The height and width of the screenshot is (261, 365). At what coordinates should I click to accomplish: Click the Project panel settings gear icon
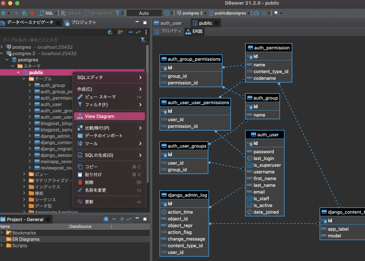106,219
